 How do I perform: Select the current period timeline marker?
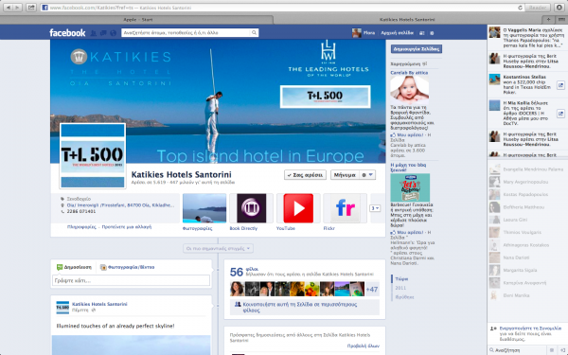click(x=401, y=279)
